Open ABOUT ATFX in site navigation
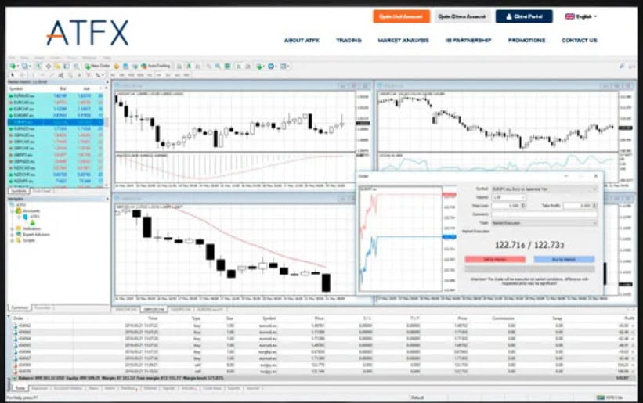 302,40
